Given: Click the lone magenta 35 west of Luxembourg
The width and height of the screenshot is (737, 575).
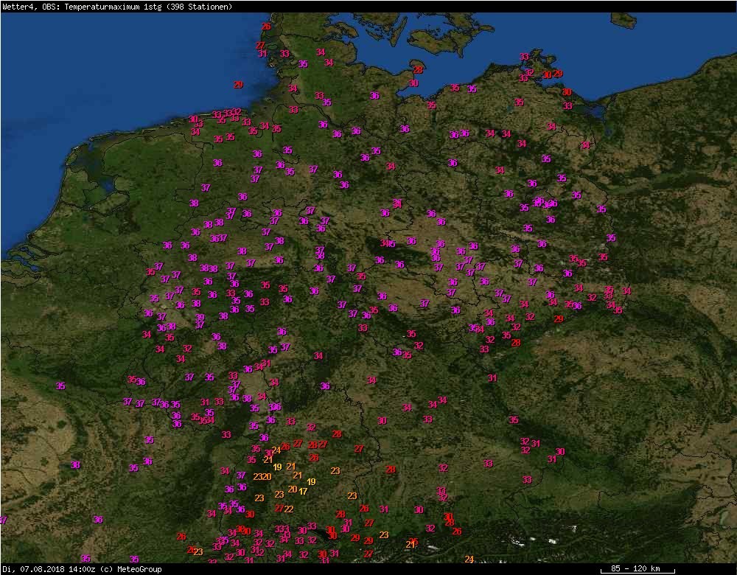Looking at the screenshot, I should tap(60, 386).
